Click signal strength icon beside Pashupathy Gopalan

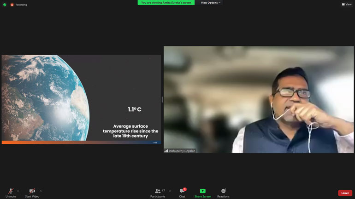166,151
